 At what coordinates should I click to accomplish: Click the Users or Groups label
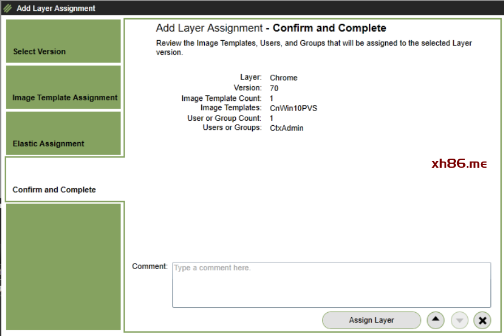click(232, 127)
